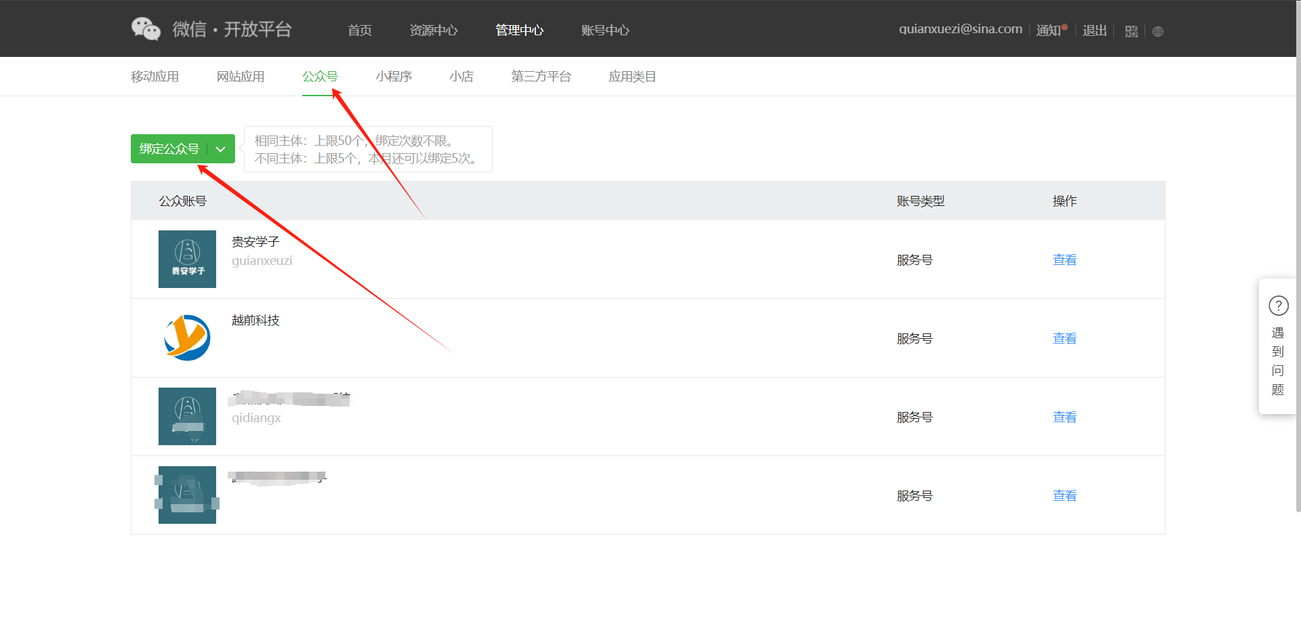Select the 移动应用 tab
This screenshot has height=618, width=1301.
click(154, 77)
